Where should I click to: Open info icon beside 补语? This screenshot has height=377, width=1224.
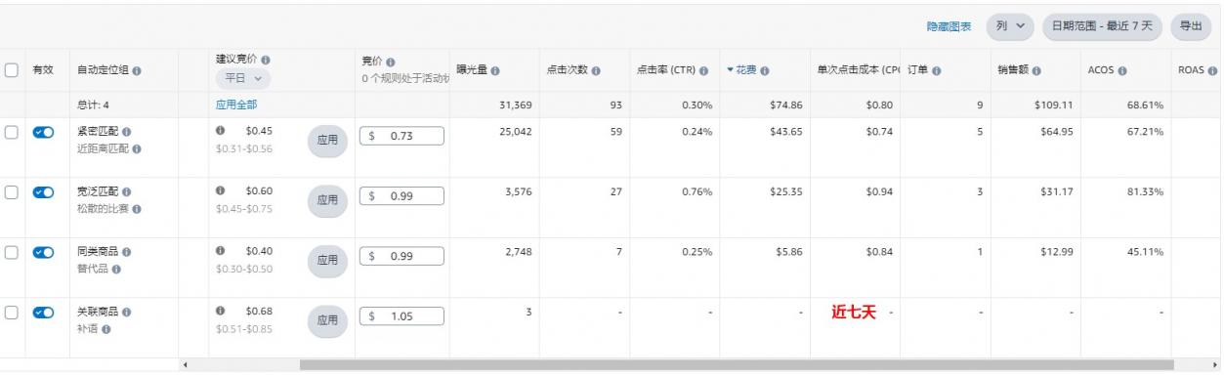106,329
